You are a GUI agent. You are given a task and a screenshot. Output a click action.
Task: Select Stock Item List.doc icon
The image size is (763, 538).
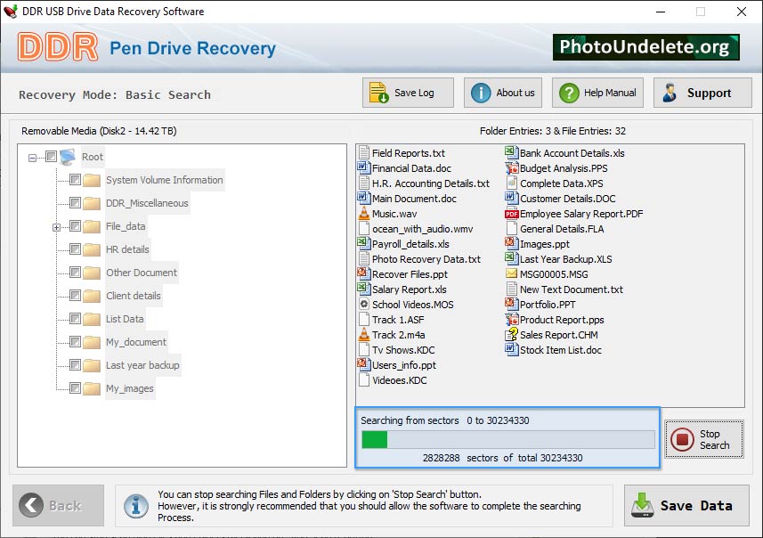pyautogui.click(x=511, y=349)
